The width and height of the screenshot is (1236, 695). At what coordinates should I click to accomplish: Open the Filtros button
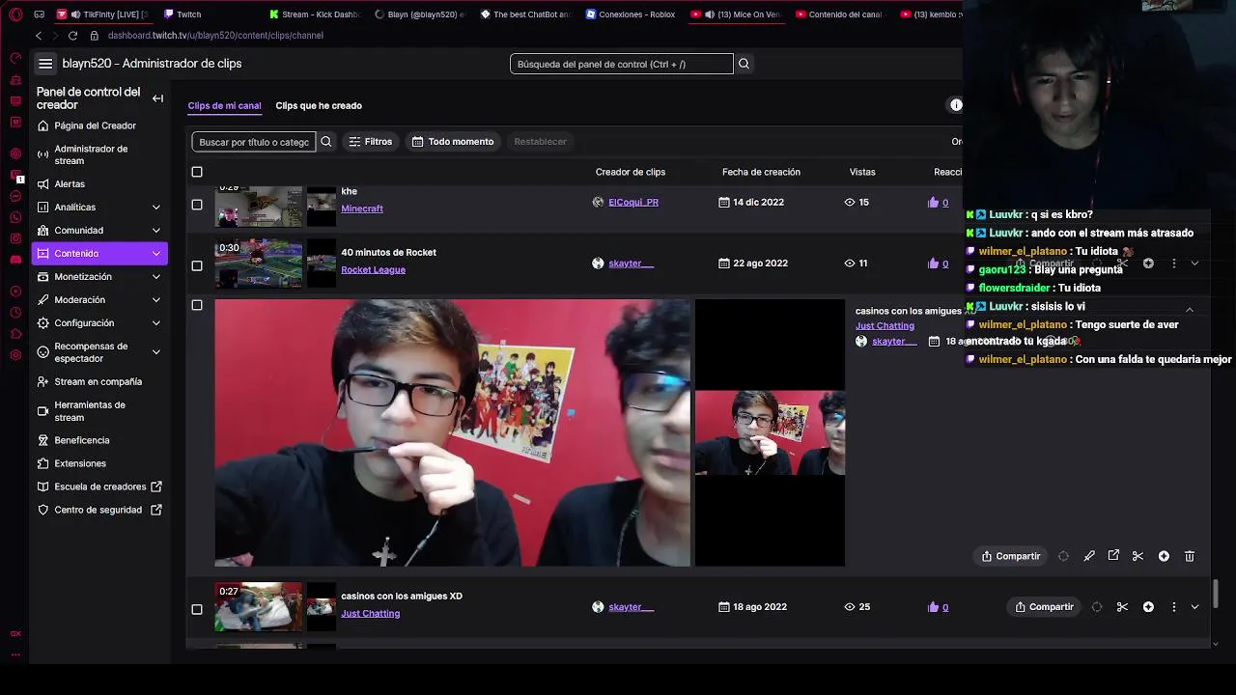point(371,142)
